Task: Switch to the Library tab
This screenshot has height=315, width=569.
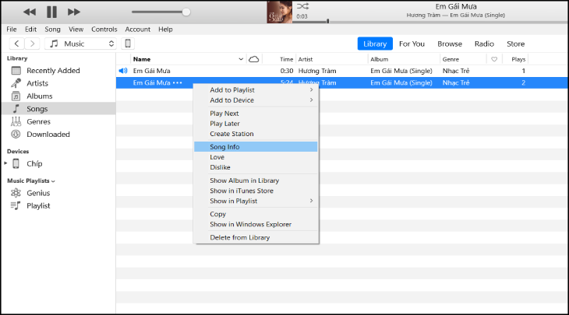Action: coord(375,44)
